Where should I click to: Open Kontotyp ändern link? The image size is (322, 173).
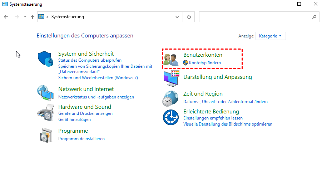click(x=205, y=63)
